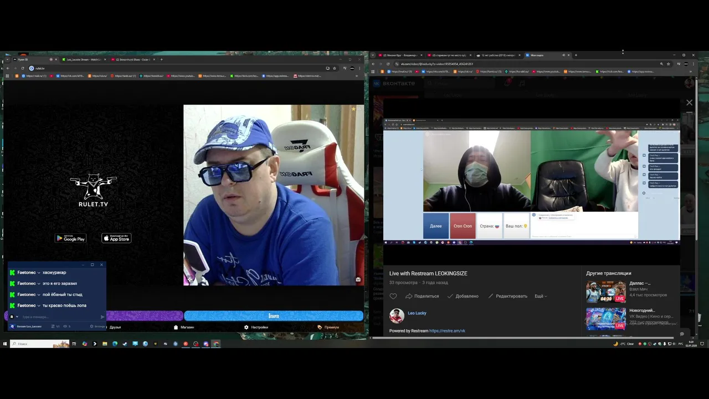Open the Leo Lucky author link
Screen dimensions: 709x399
point(417,313)
